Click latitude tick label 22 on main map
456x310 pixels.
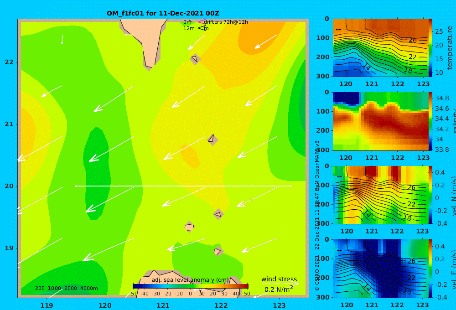coord(9,62)
